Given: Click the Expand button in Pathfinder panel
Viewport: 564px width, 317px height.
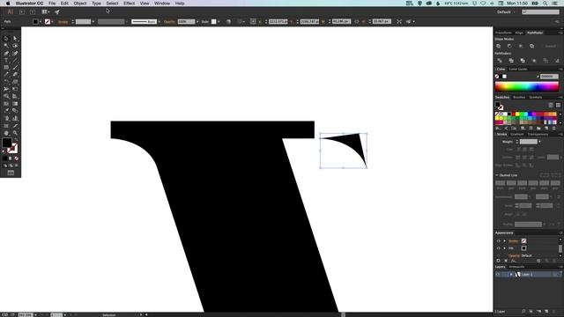Looking at the screenshot, I should 550,46.
